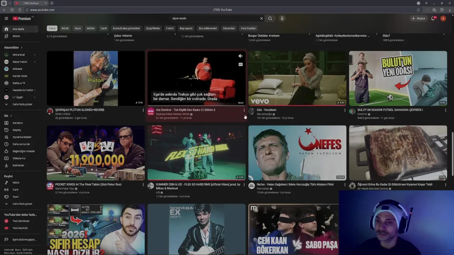Click the Oluştur create button
The height and width of the screenshot is (255, 454).
tap(419, 18)
